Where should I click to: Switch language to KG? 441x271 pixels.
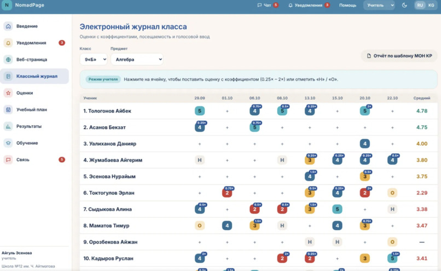pos(431,5)
